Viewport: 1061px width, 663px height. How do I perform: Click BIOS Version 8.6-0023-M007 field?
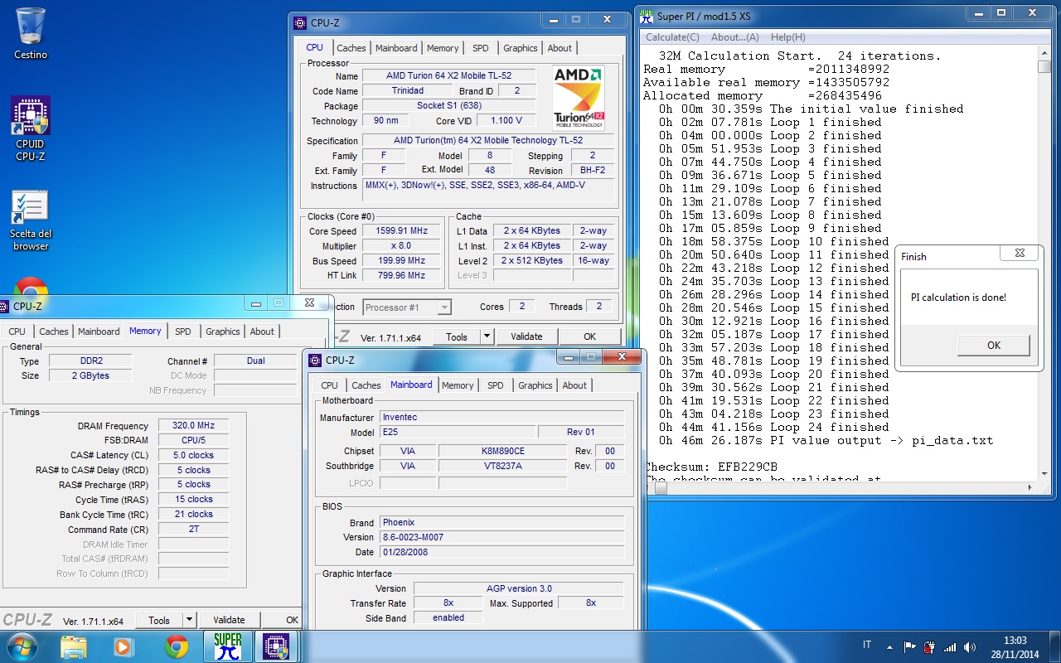(x=502, y=537)
